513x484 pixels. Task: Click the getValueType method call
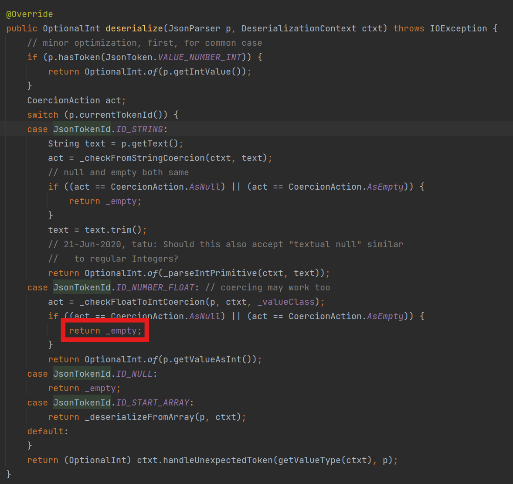[x=309, y=460]
